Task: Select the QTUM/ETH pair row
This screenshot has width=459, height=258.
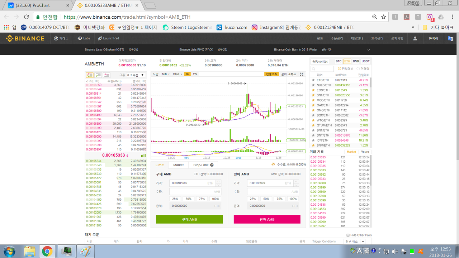Action: (340, 125)
